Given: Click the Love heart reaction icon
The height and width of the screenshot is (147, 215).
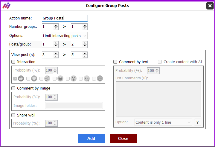Looking at the screenshot, I should 34,78.
